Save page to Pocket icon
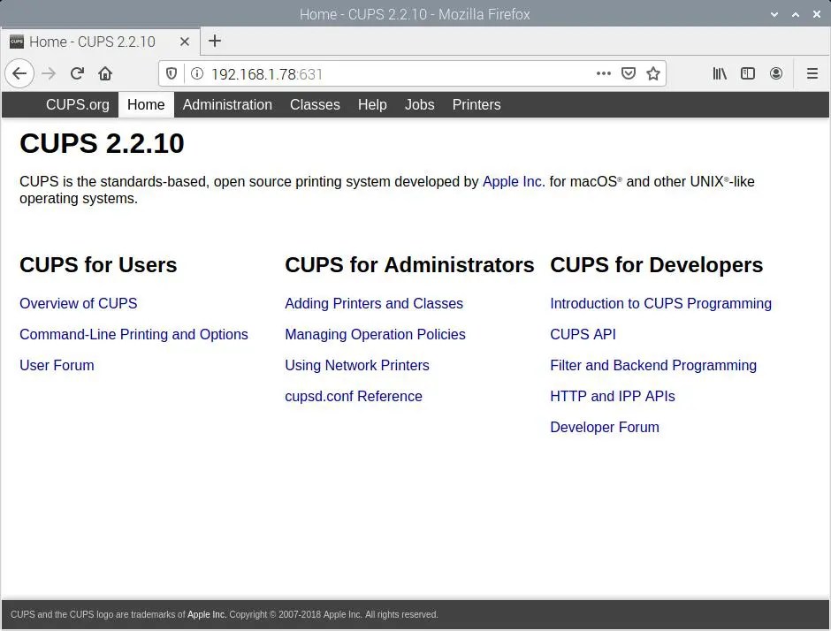Viewport: 831px width, 631px height. point(629,73)
